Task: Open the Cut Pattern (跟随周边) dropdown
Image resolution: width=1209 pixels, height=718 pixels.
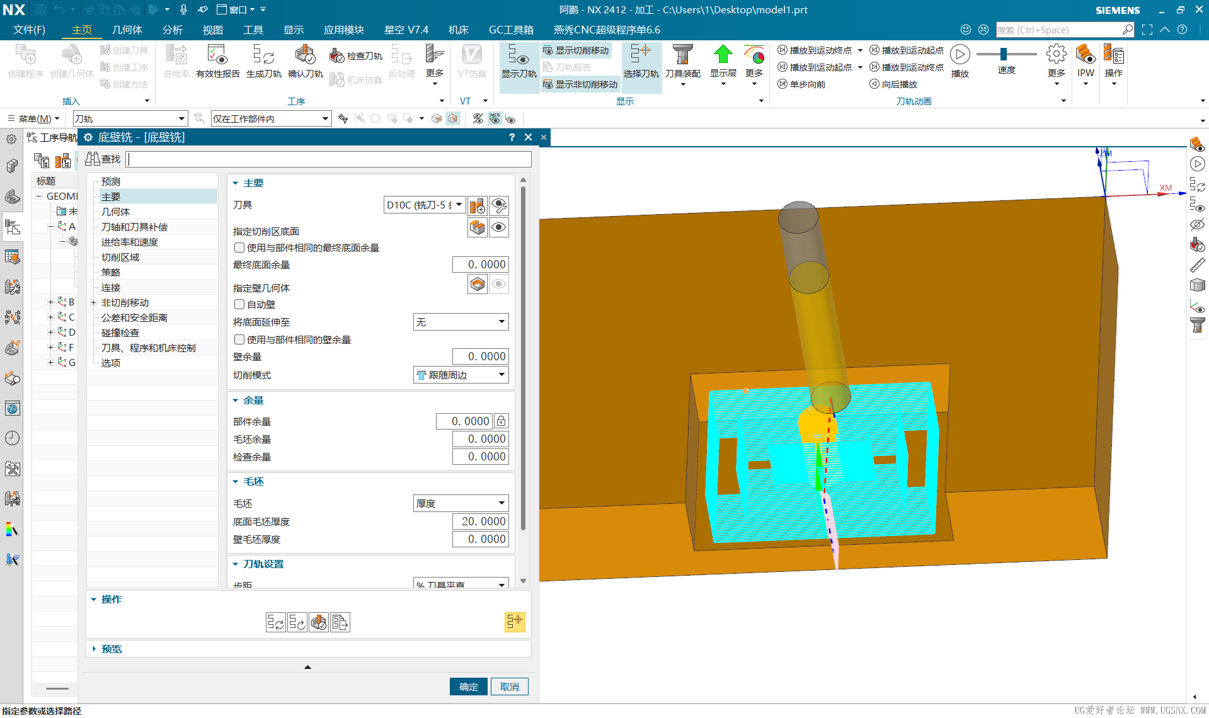Action: click(461, 375)
